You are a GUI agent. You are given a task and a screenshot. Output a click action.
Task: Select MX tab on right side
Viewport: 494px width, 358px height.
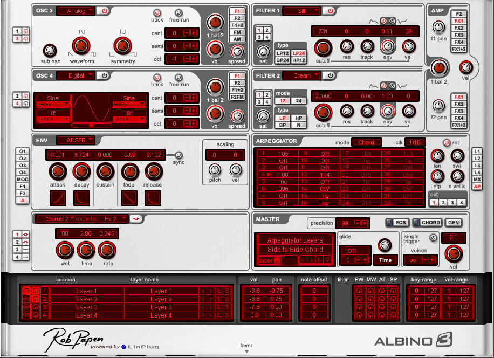[477, 180]
